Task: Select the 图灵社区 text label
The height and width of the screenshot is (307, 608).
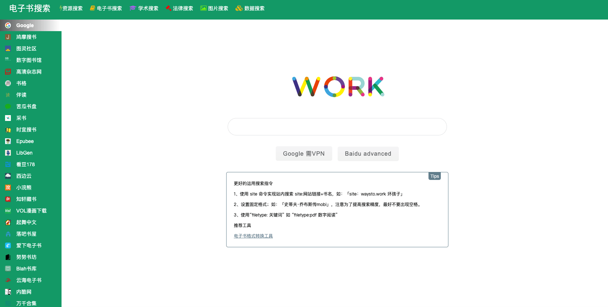Action: (26, 49)
